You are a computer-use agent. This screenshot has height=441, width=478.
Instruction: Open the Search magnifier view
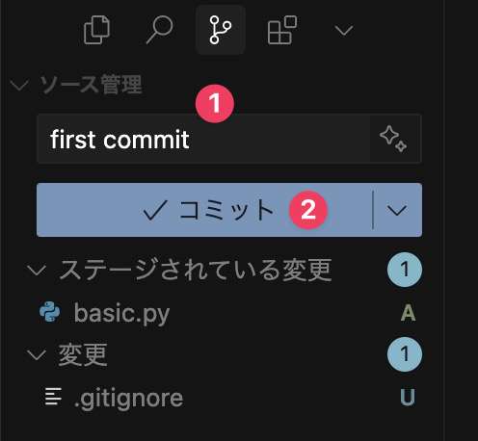pyautogui.click(x=160, y=30)
